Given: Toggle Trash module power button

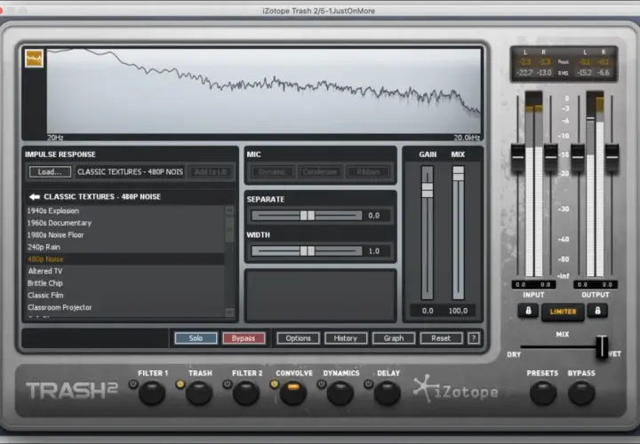Looking at the screenshot, I should (x=180, y=385).
